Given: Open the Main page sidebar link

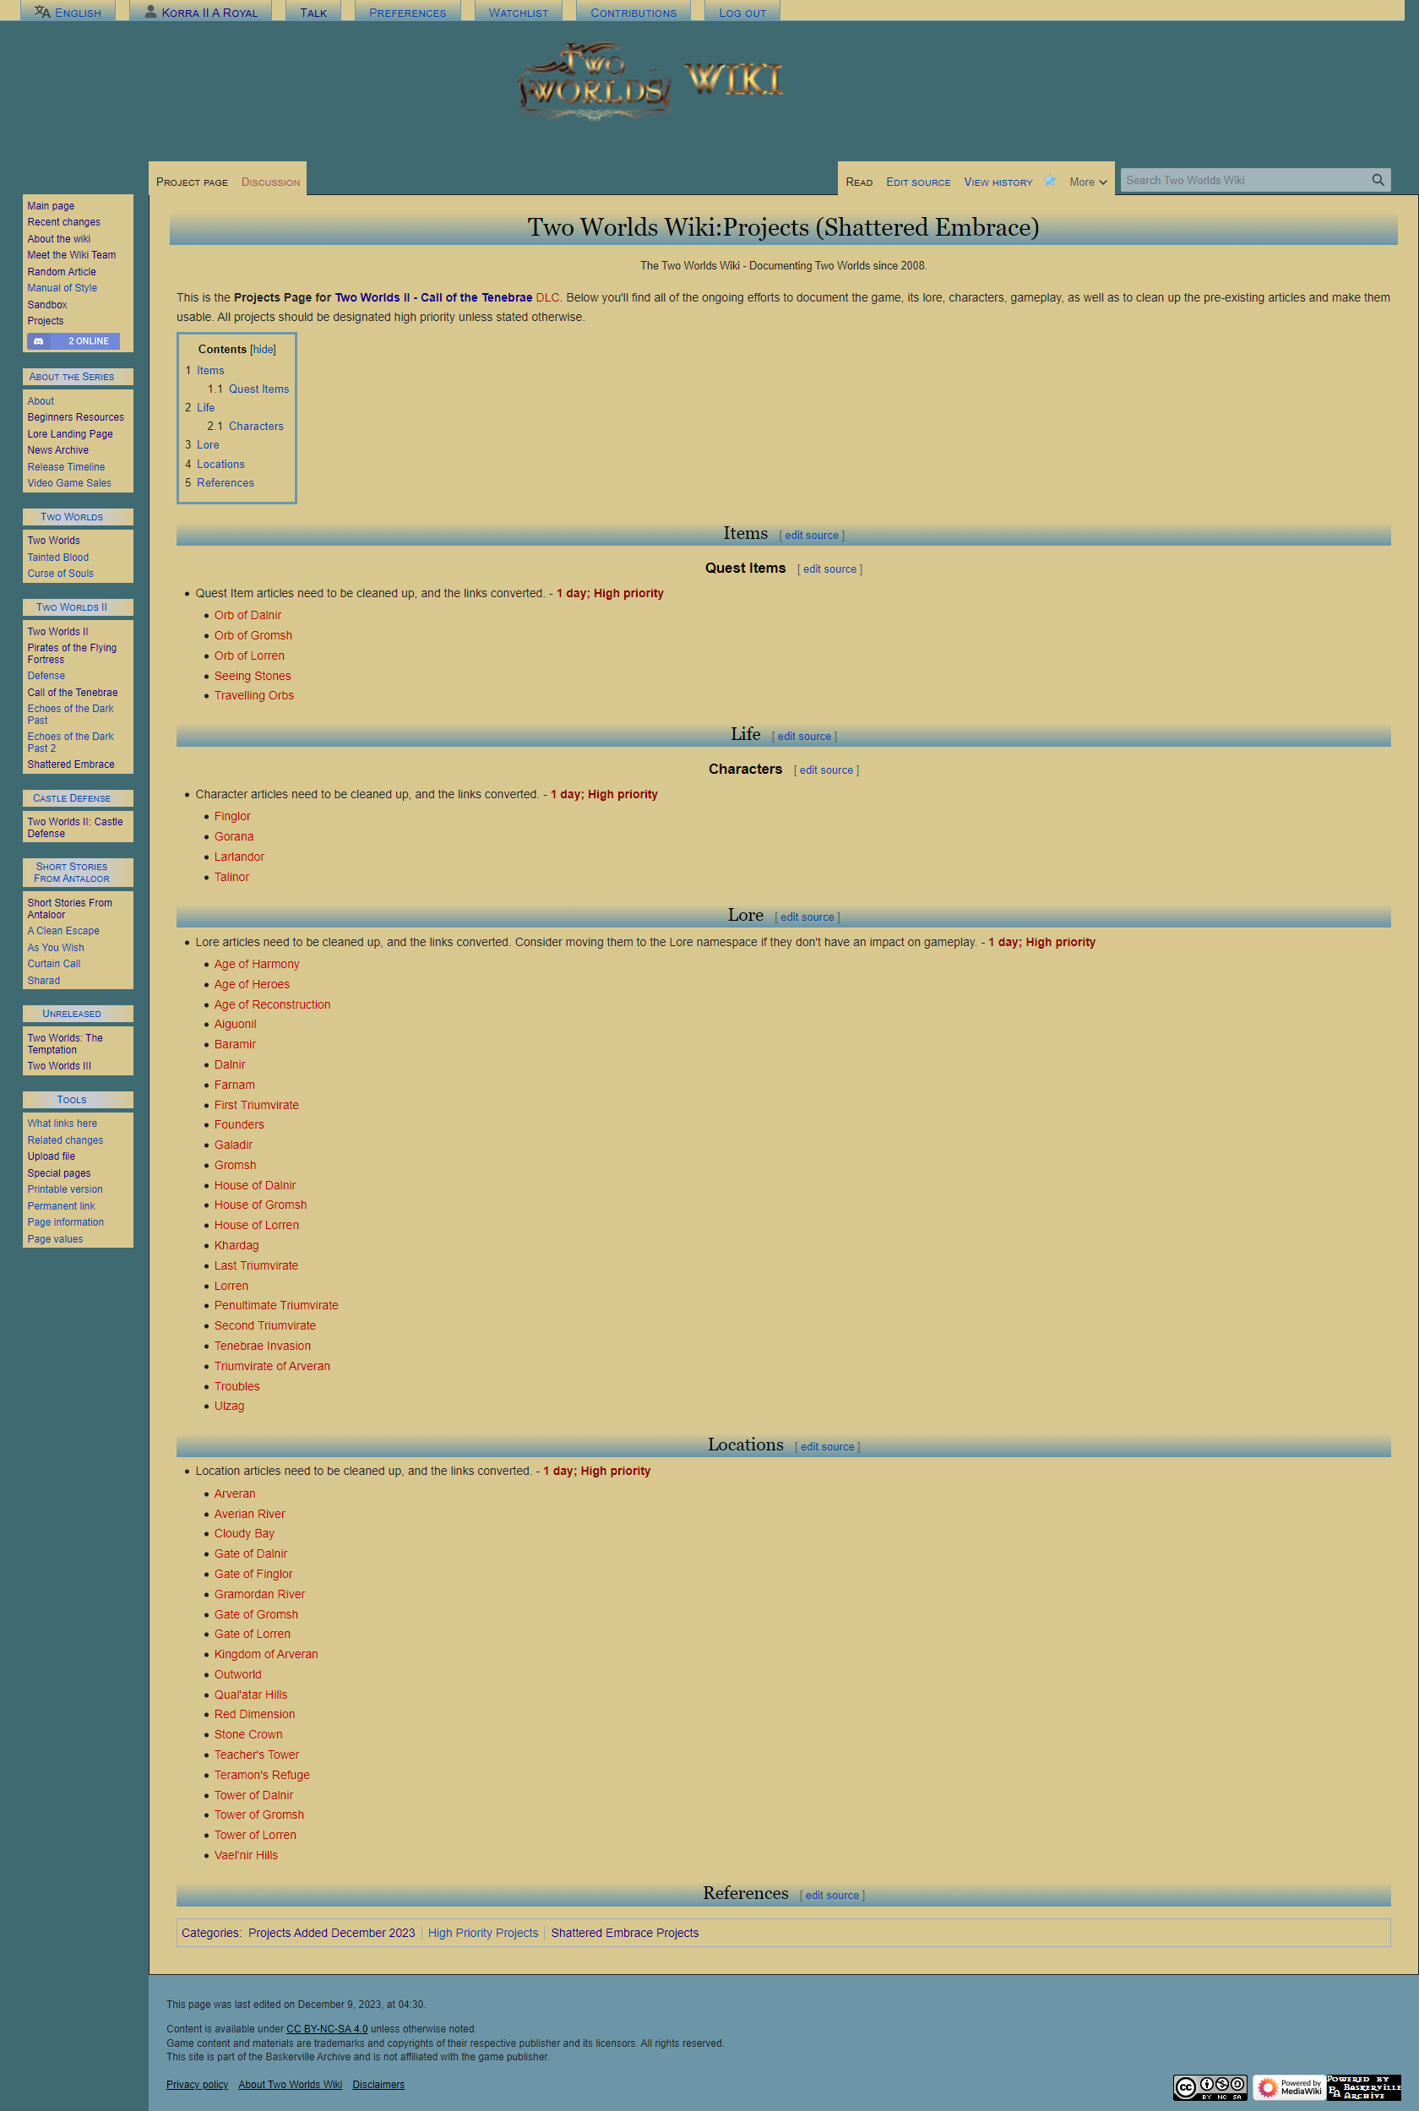Looking at the screenshot, I should tap(51, 206).
